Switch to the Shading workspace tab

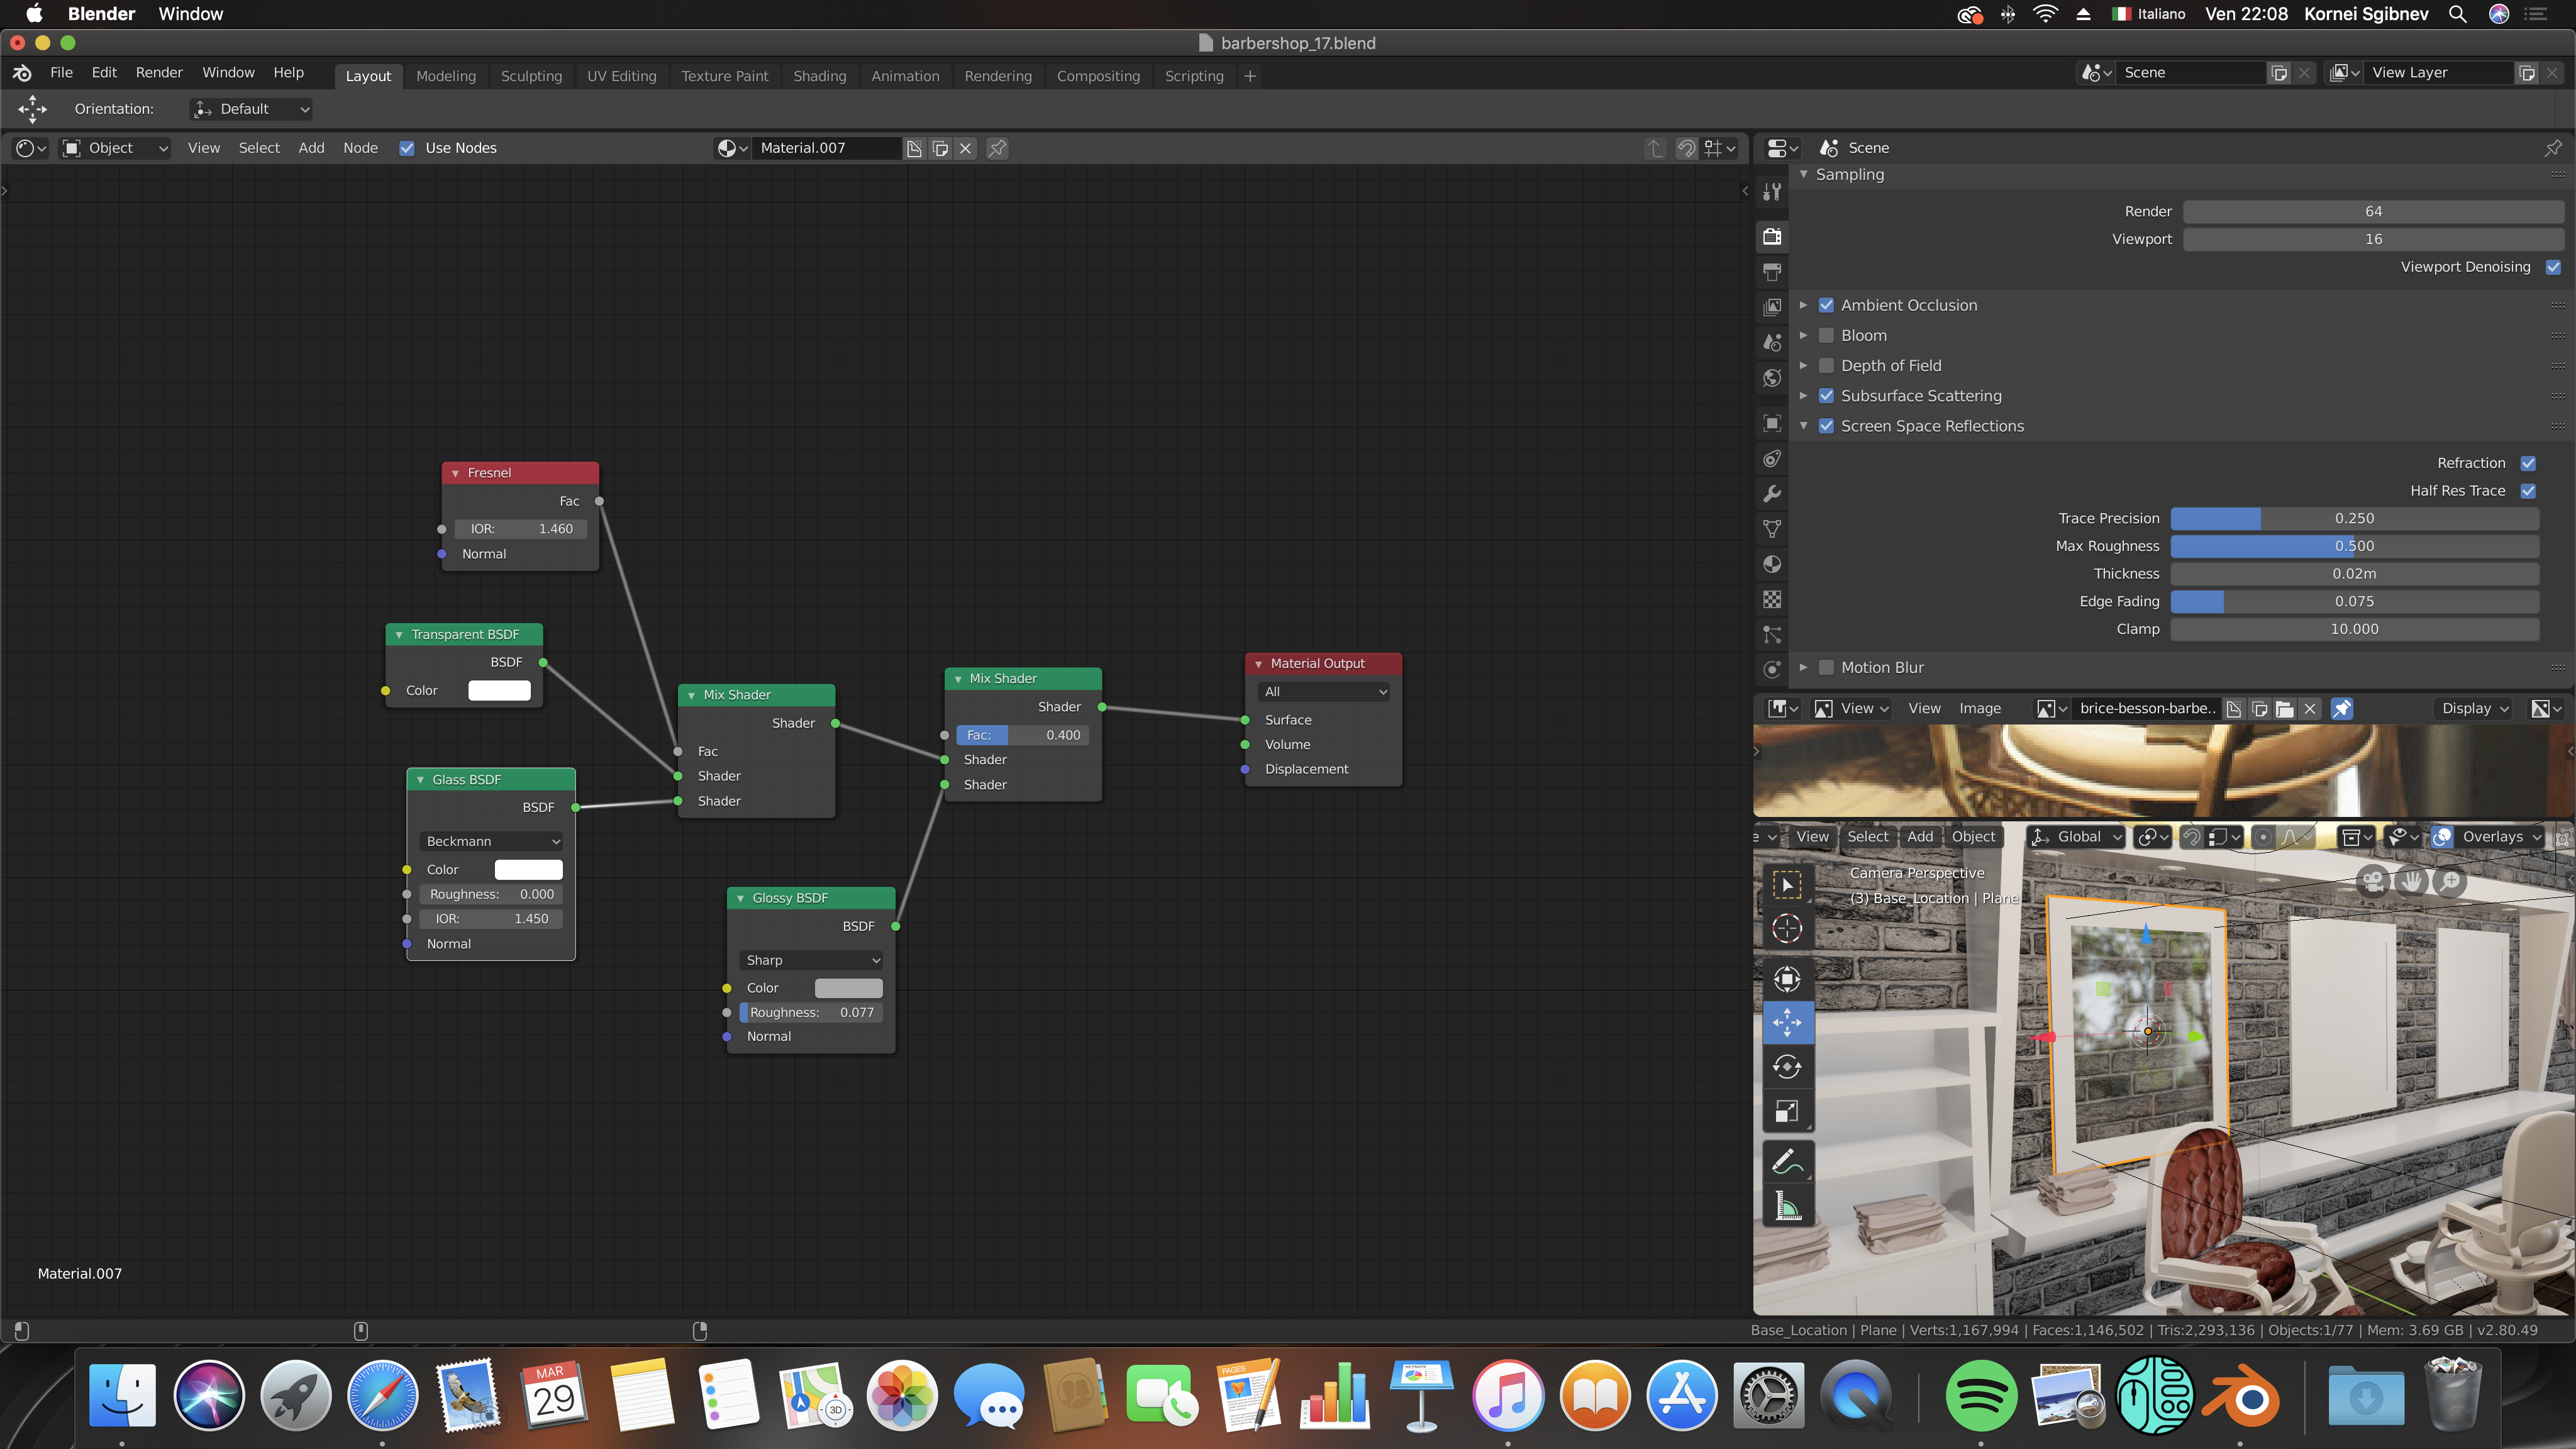(819, 76)
